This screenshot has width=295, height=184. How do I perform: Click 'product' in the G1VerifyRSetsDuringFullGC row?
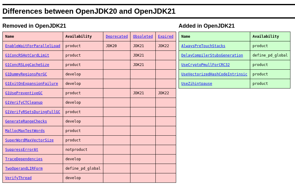73,112
